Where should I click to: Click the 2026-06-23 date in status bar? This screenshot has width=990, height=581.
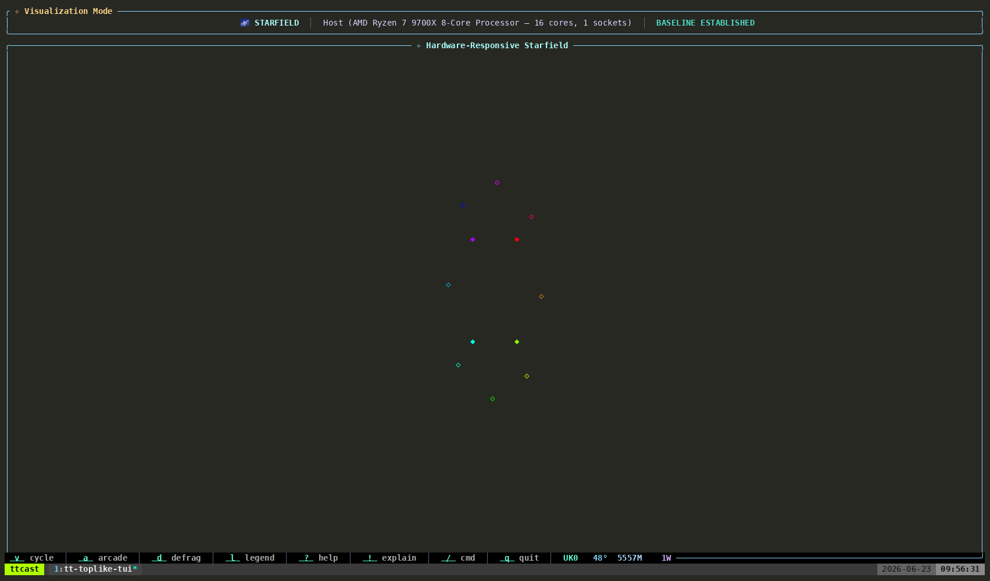pyautogui.click(x=906, y=569)
